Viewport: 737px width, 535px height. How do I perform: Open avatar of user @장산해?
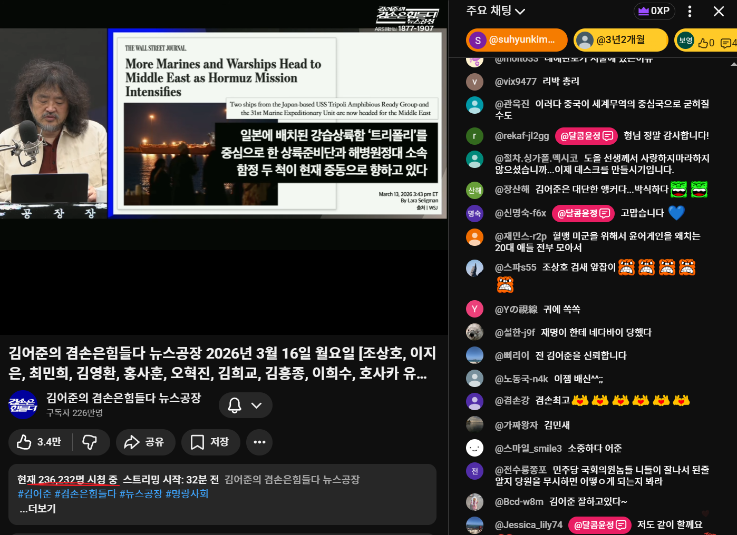tap(474, 190)
